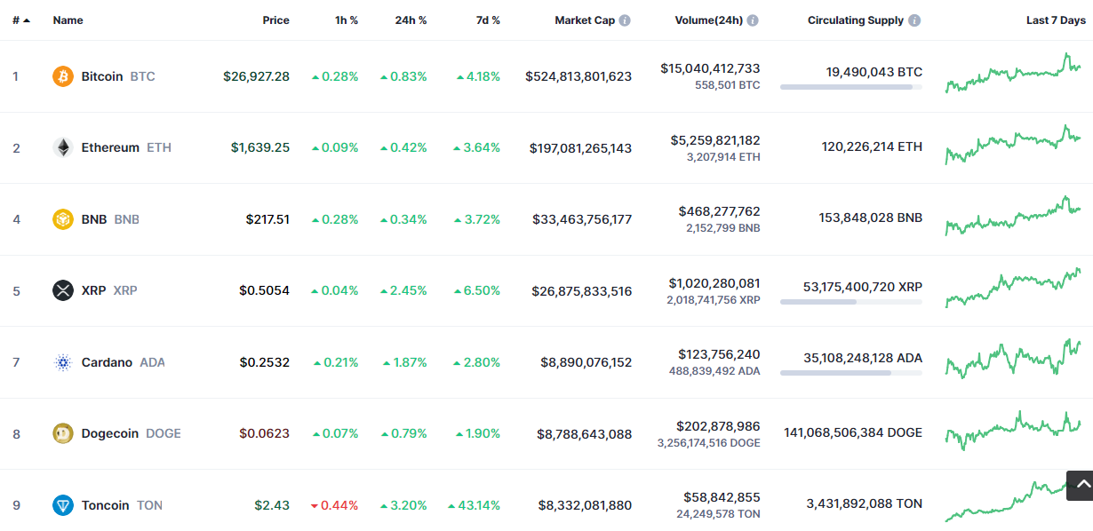Click Toncoin price $2.43

pos(272,505)
